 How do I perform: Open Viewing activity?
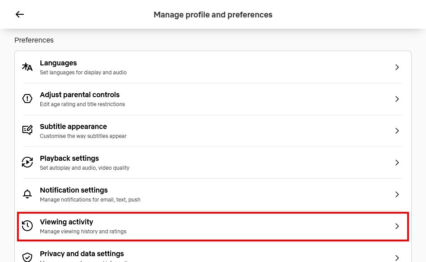tap(213, 227)
